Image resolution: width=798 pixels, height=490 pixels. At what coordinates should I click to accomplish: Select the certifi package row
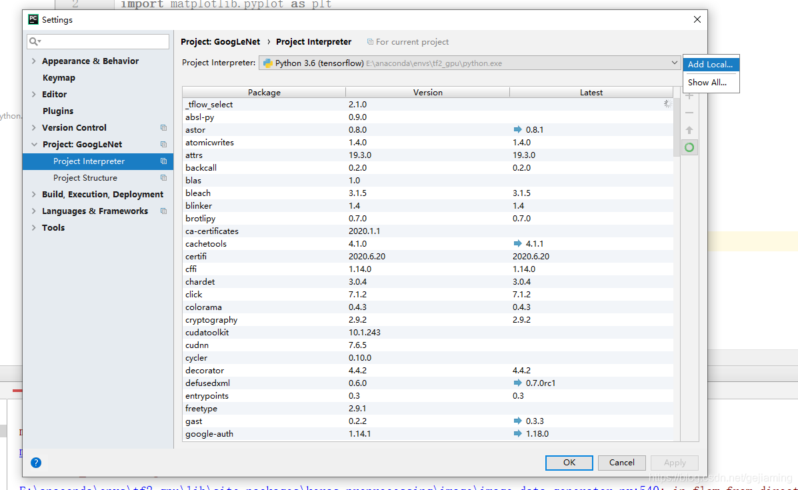(x=427, y=257)
